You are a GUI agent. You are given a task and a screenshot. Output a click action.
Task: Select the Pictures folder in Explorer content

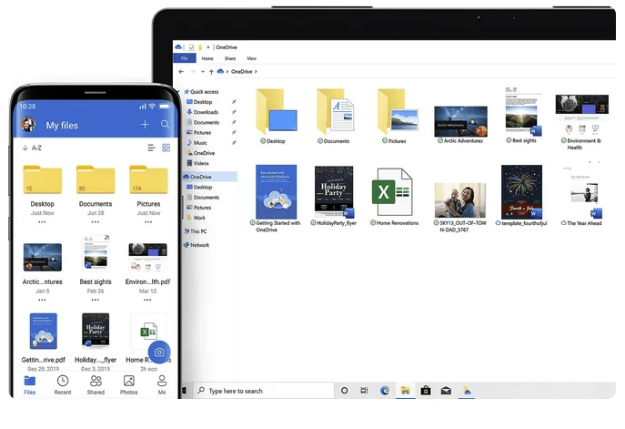coord(397,116)
